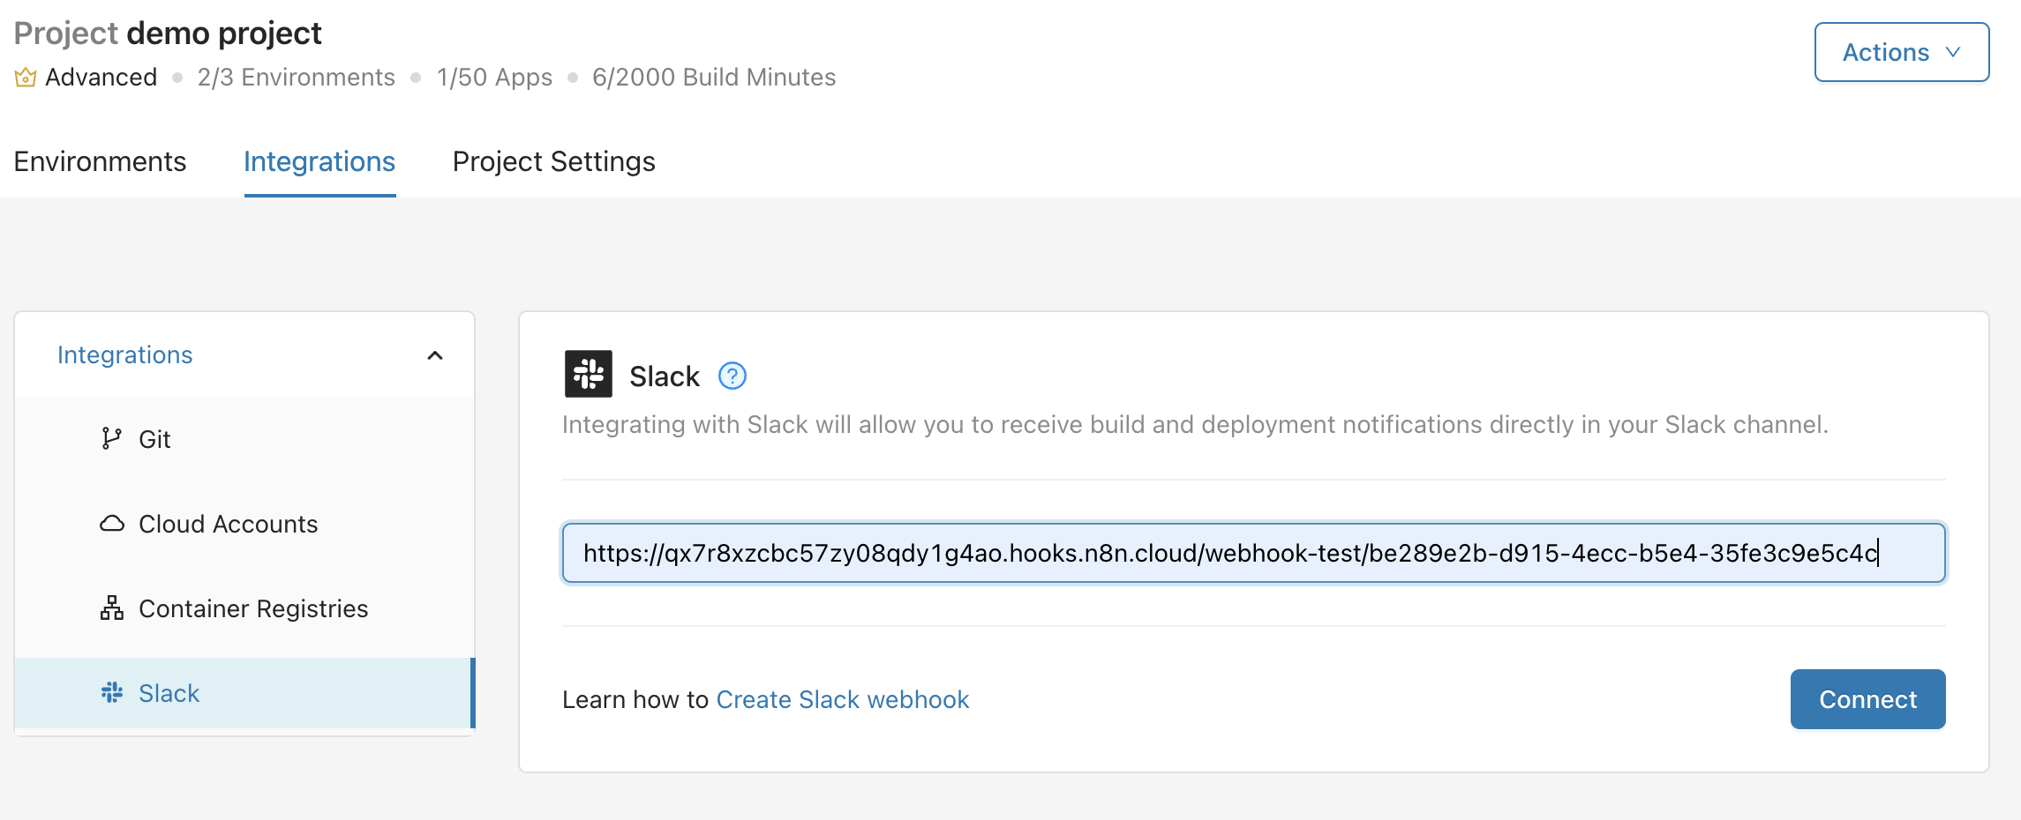Click the Project demo project title
Screen dimensions: 2021x820
168,34
